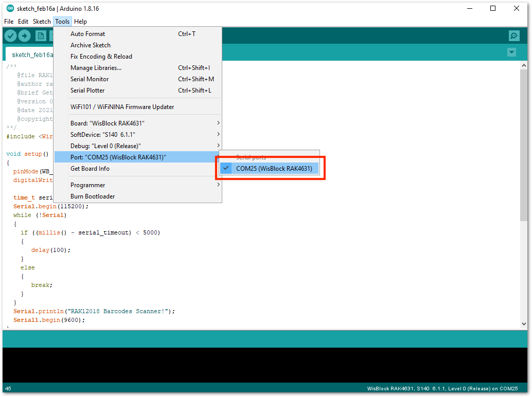
Task: Click the Arduino logo in title bar
Action: (x=10, y=8)
